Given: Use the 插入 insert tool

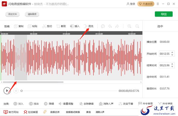Looking at the screenshot, I should tap(75, 26).
